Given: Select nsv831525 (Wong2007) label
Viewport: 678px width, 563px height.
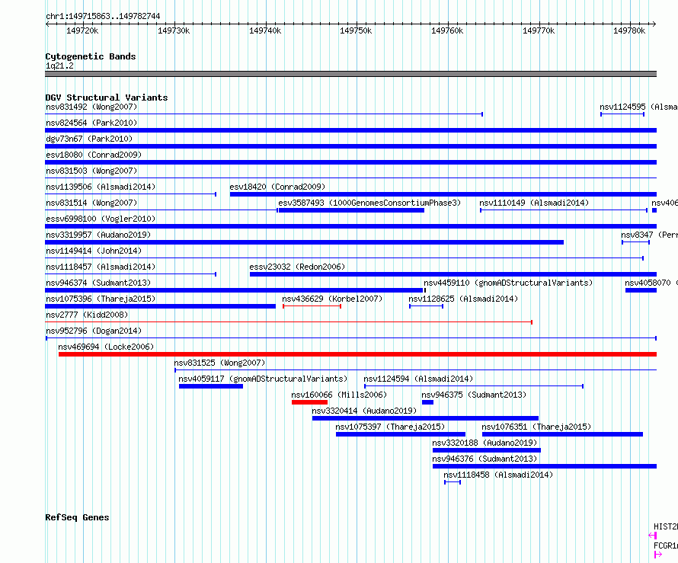Looking at the screenshot, I should click(219, 363).
